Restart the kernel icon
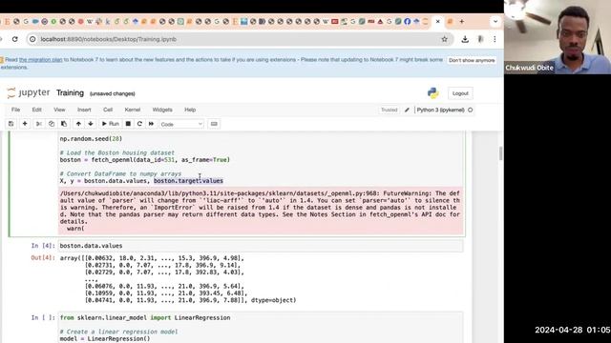611x343 pixels. (x=139, y=124)
